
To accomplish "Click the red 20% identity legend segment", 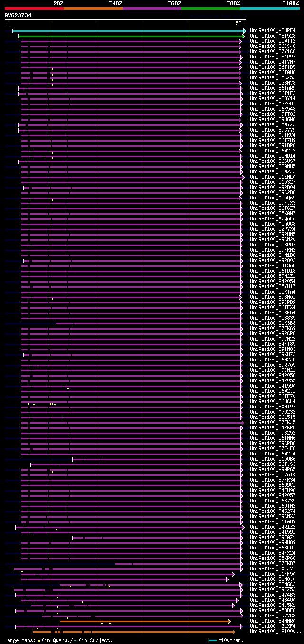I will [x=34, y=9].
